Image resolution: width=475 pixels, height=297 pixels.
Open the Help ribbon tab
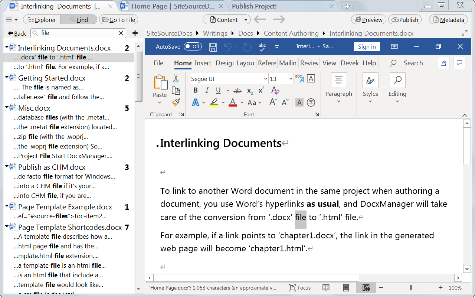click(369, 63)
